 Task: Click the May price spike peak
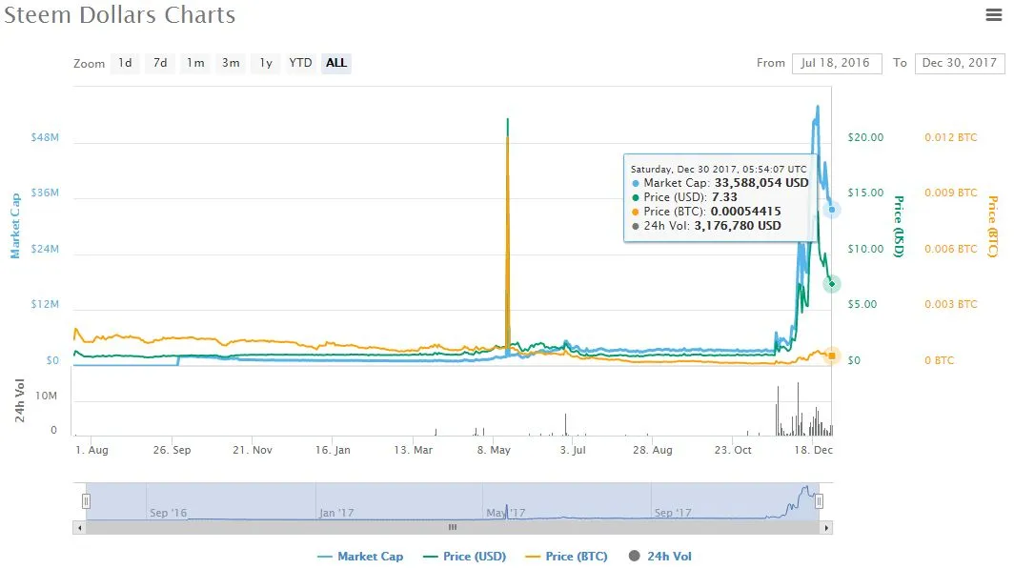pyautogui.click(x=508, y=120)
